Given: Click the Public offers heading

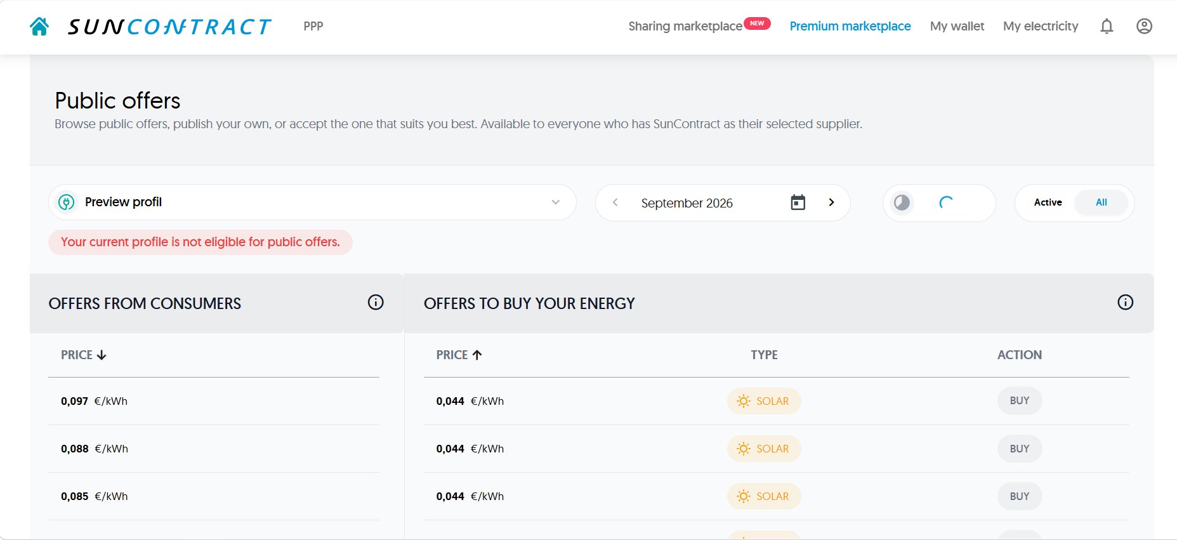Looking at the screenshot, I should pyautogui.click(x=117, y=101).
